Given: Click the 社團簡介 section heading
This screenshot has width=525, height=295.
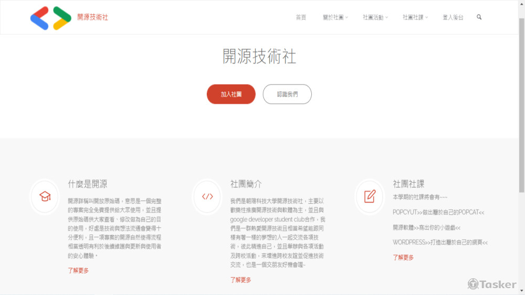Looking at the screenshot, I should click(246, 184).
